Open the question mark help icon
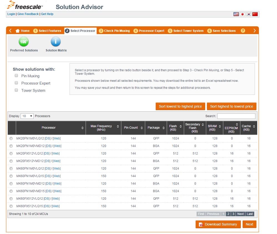 click(243, 31)
